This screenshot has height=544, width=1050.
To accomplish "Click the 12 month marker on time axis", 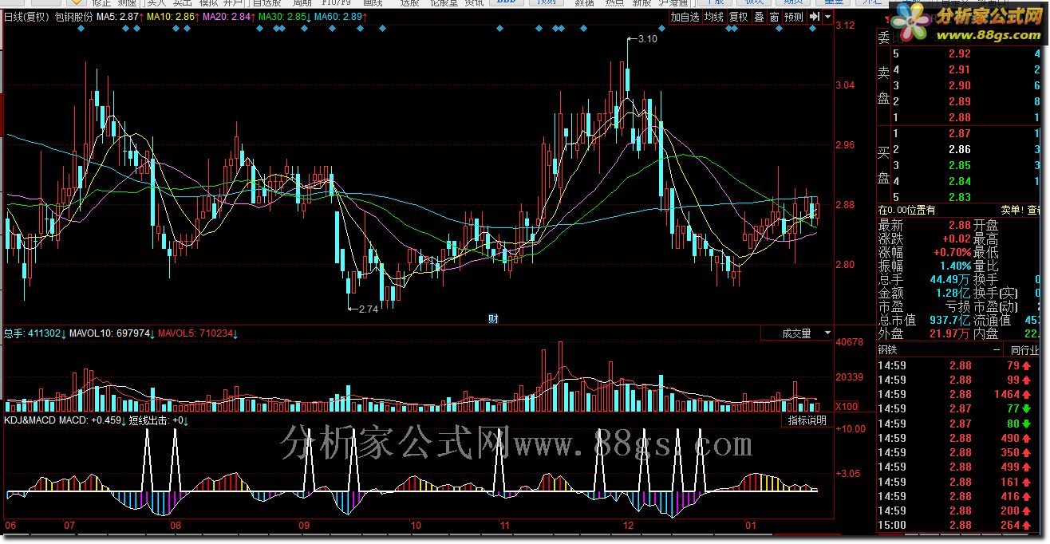I will (x=630, y=526).
